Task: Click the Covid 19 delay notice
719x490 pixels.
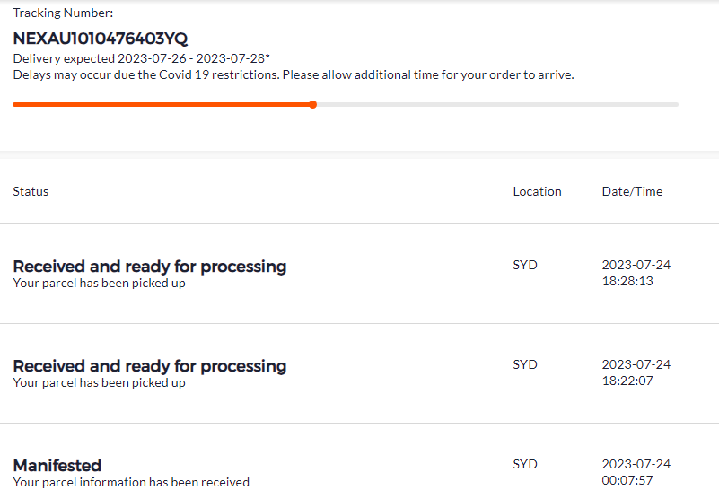Action: pos(294,74)
